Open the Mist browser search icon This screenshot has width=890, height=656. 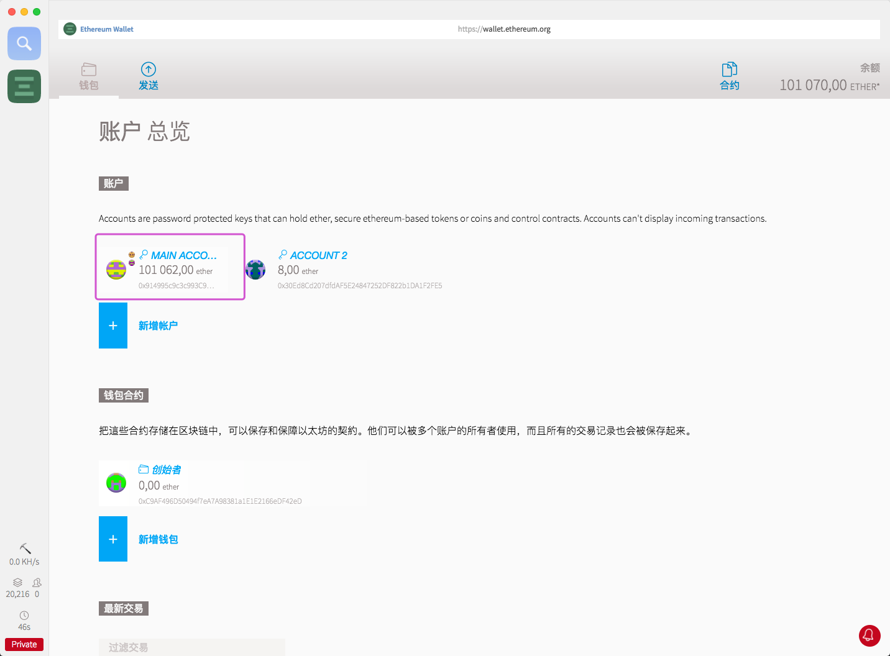[x=24, y=43]
